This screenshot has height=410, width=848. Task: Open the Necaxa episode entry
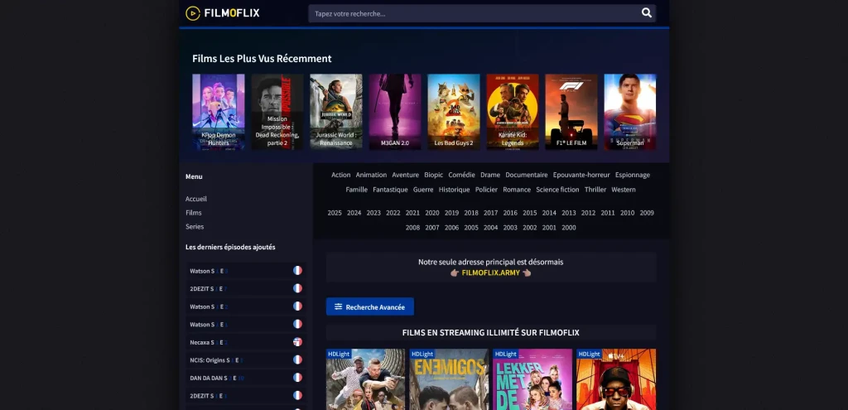coord(245,342)
